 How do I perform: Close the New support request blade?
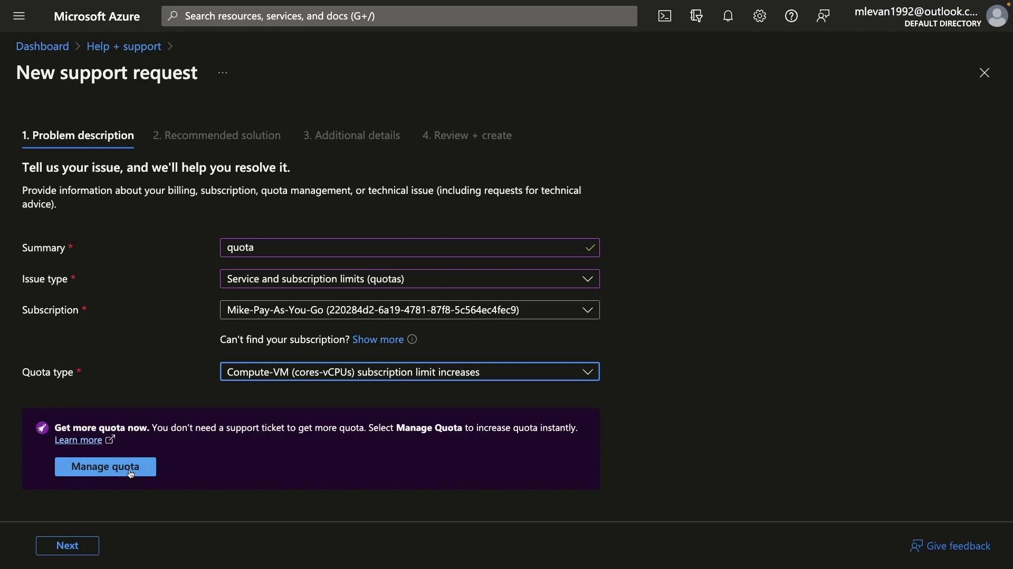985,73
